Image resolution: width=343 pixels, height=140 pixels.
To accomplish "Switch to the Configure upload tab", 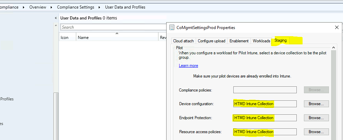I will [x=211, y=41].
